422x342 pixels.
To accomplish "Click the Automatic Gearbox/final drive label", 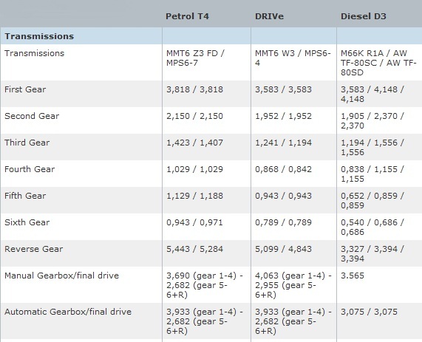I will [68, 312].
